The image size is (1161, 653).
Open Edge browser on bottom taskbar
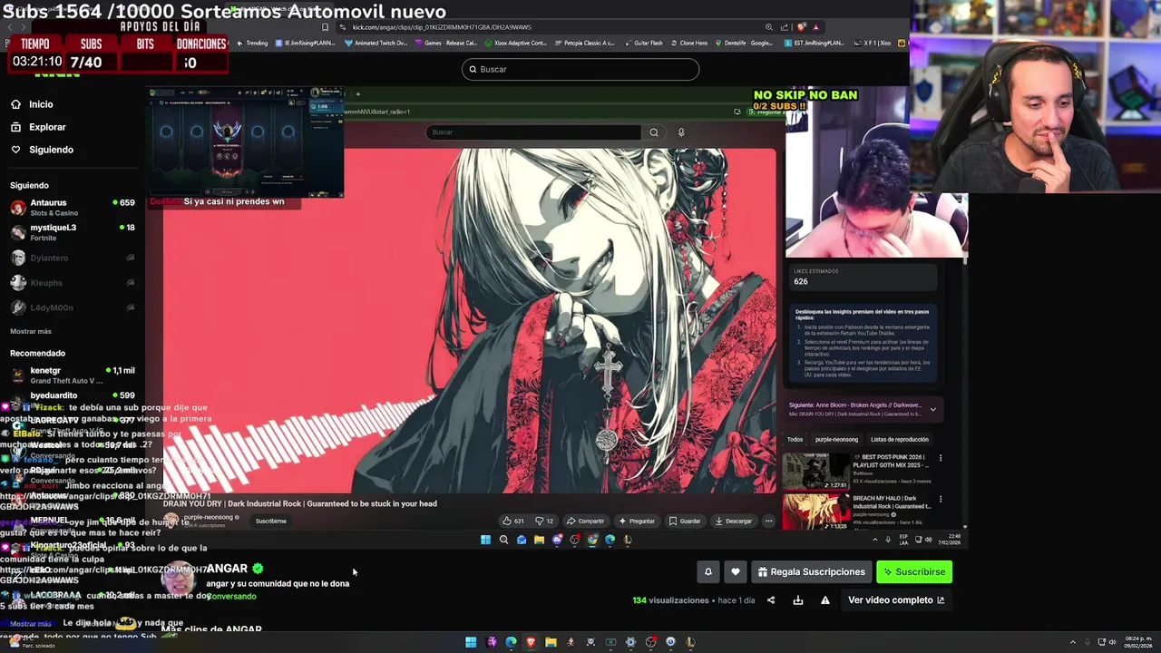511,642
